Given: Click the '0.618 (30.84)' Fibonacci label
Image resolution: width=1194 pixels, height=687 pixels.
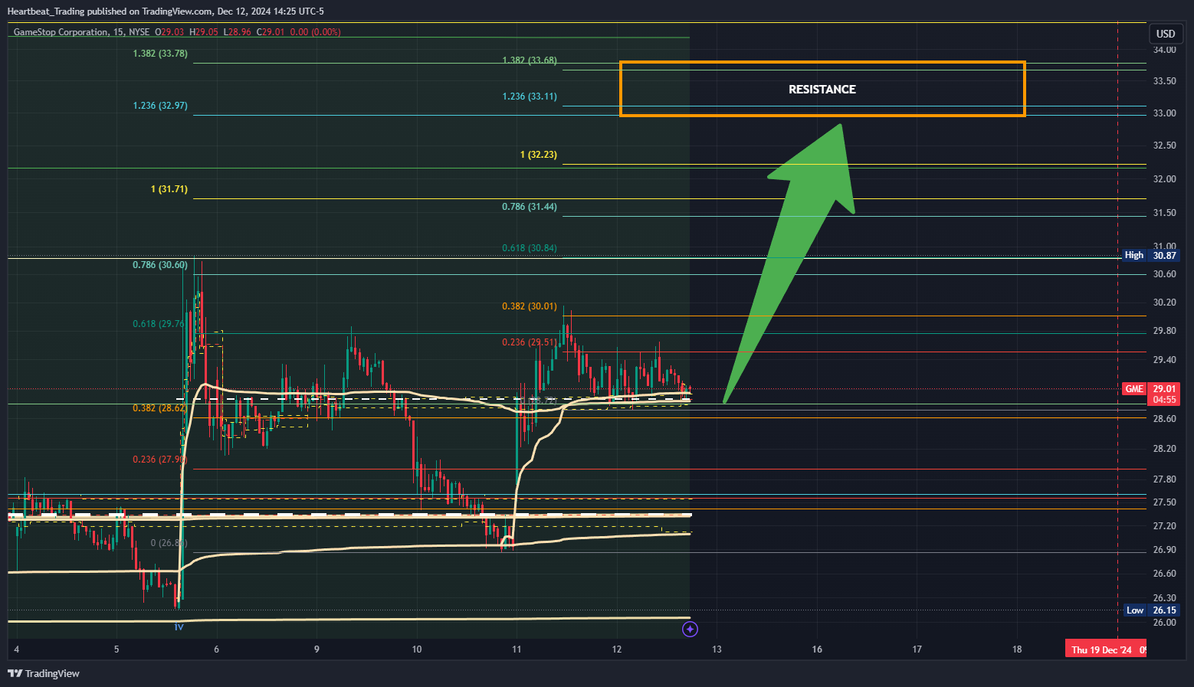Looking at the screenshot, I should click(x=530, y=248).
